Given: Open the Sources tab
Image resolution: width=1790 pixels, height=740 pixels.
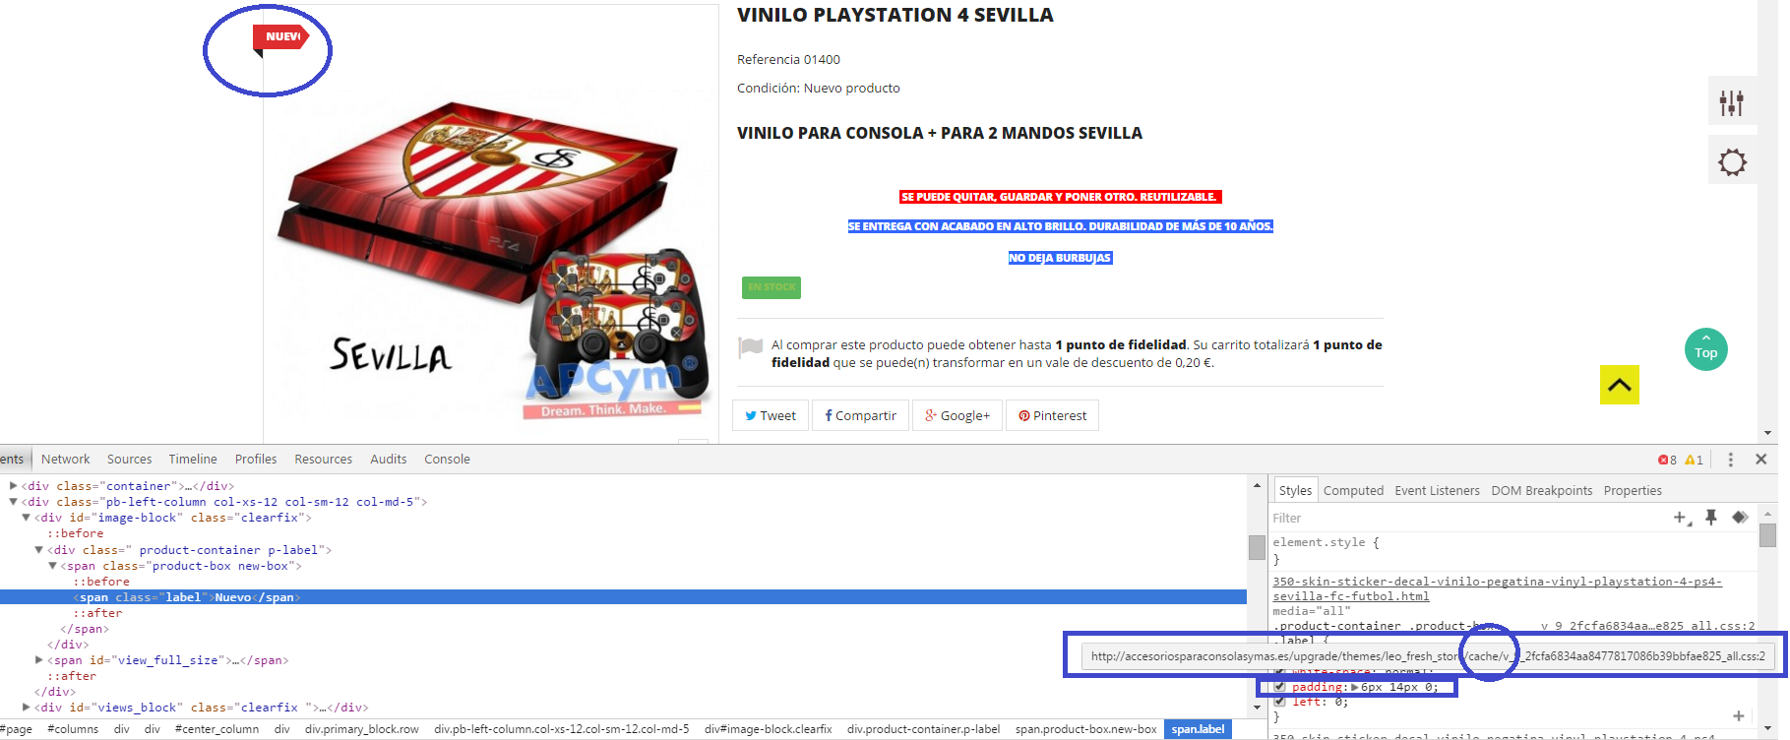Looking at the screenshot, I should coord(129,460).
